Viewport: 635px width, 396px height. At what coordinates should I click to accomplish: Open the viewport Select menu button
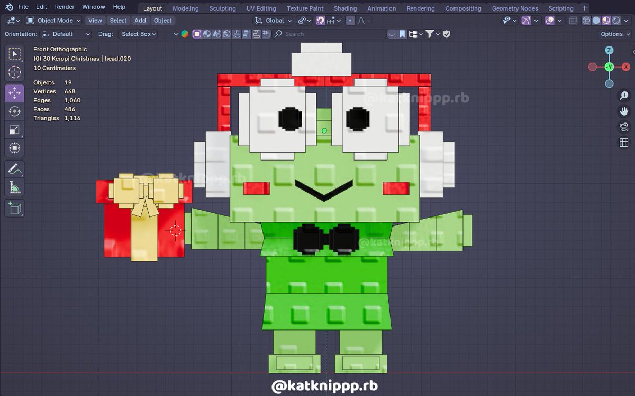[118, 21]
